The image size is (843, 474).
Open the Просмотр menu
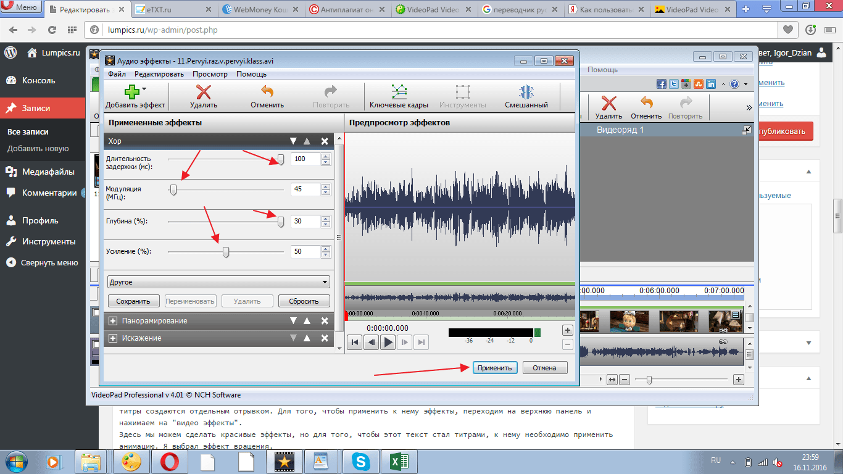(x=210, y=74)
